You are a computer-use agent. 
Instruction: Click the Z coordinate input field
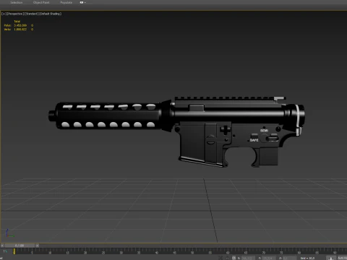click(289, 258)
